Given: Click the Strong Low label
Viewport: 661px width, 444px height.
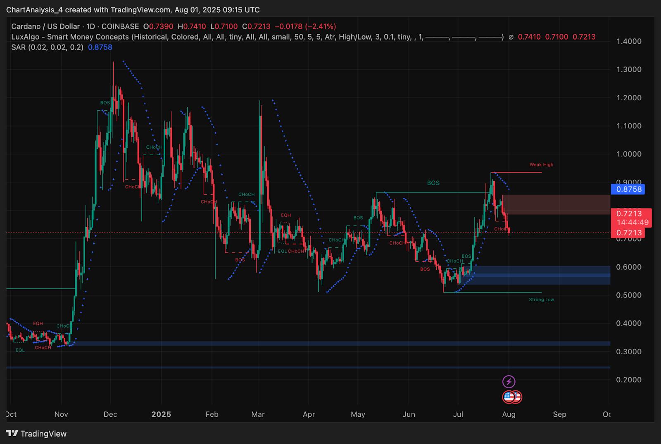Looking at the screenshot, I should point(541,299).
